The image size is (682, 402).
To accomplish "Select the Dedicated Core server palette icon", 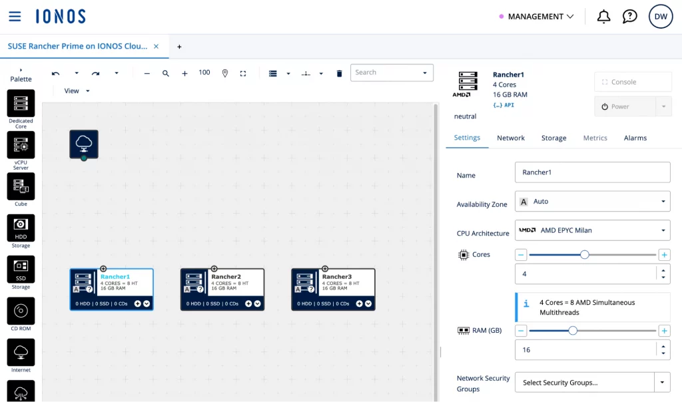I will 21,104.
